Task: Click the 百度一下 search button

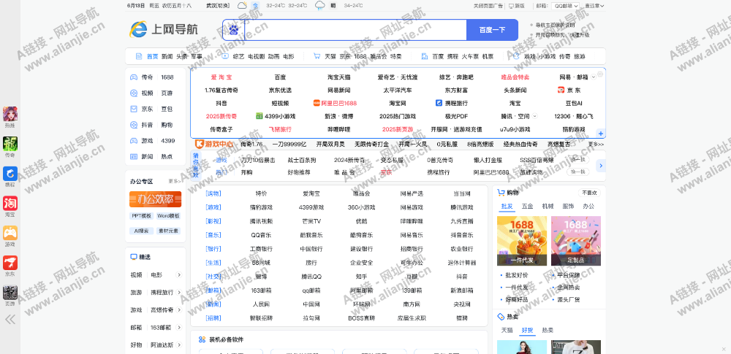Action: click(492, 30)
